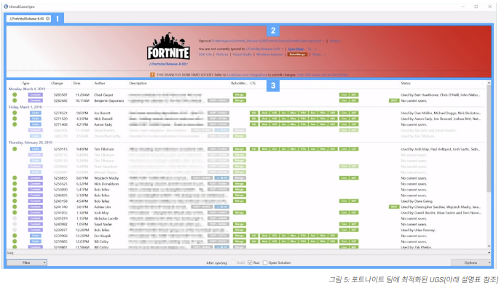Expand the Log panel arrow
Image resolution: width=504 pixels, height=288 pixels.
(489, 252)
